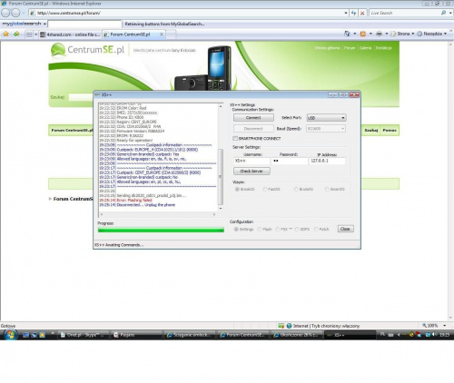454x383 pixels.
Task: Open the Quick Tabs grid icon
Action: [29, 34]
